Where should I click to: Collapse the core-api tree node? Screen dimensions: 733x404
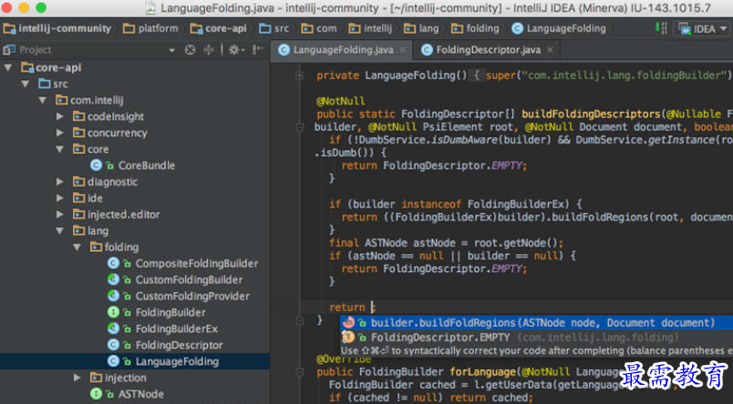pos(8,67)
